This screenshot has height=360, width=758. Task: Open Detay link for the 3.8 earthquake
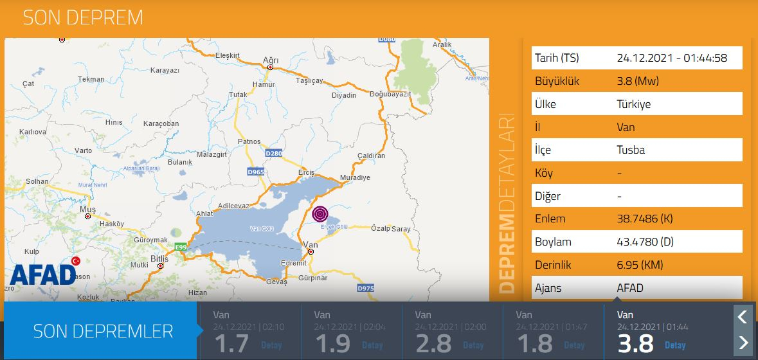tap(674, 345)
